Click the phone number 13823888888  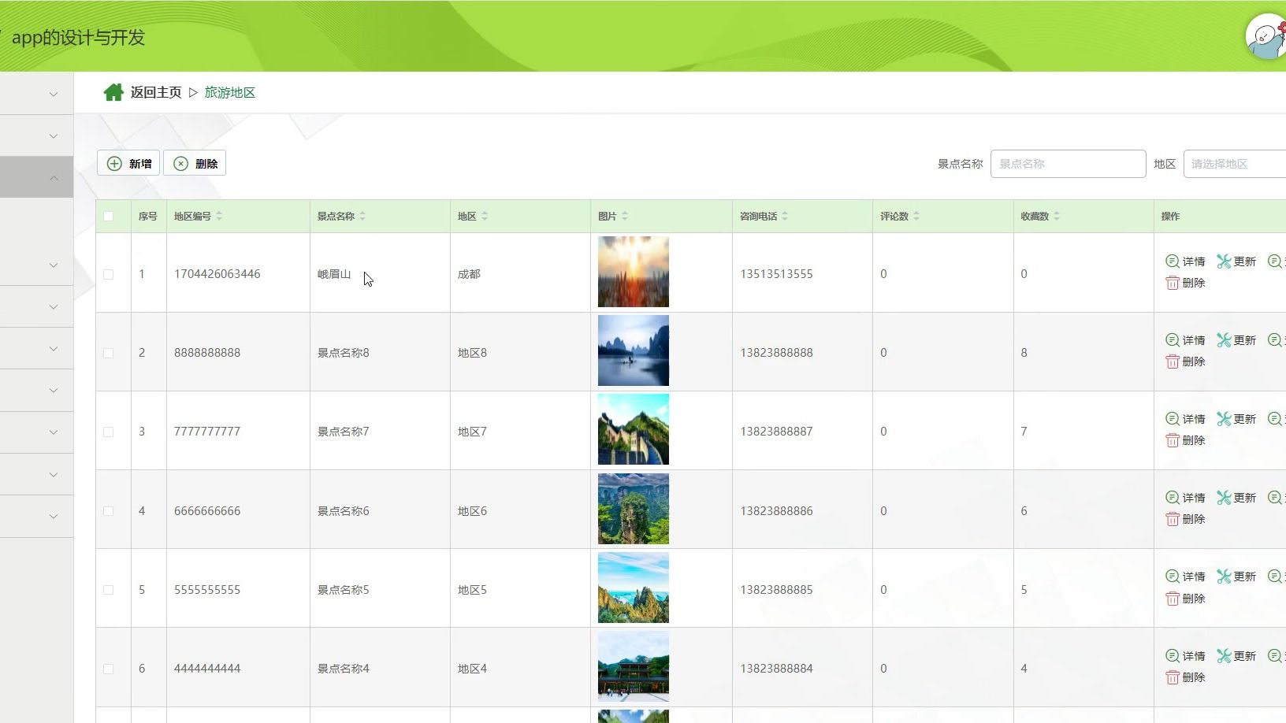[776, 353]
